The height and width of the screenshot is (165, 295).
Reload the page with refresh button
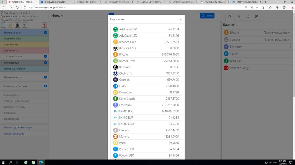pos(17,7)
